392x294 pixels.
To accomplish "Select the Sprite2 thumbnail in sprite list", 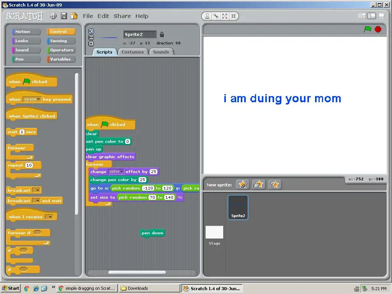I will [x=238, y=207].
